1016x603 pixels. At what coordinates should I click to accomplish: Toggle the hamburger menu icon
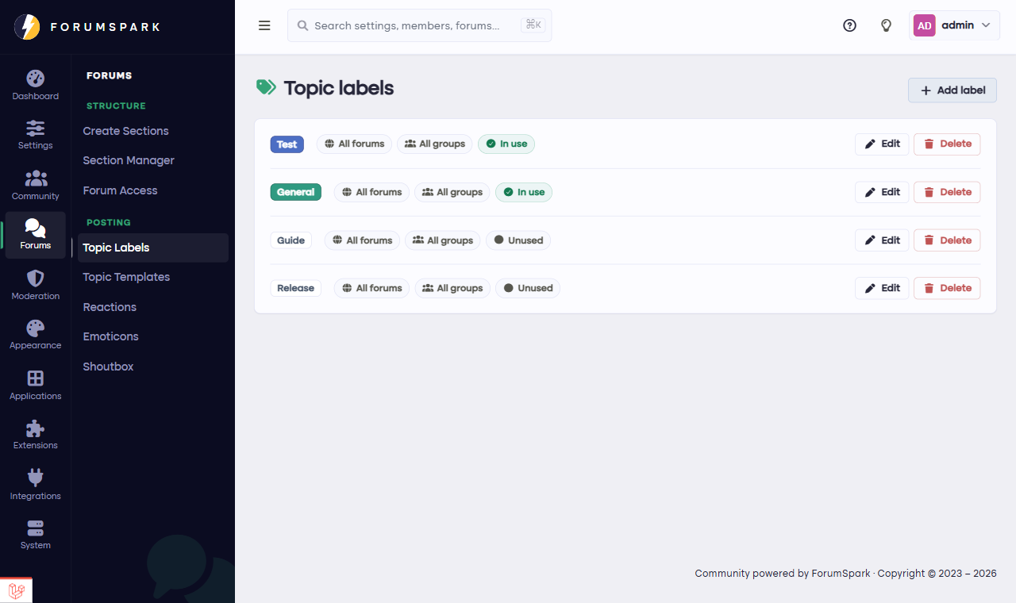point(264,25)
